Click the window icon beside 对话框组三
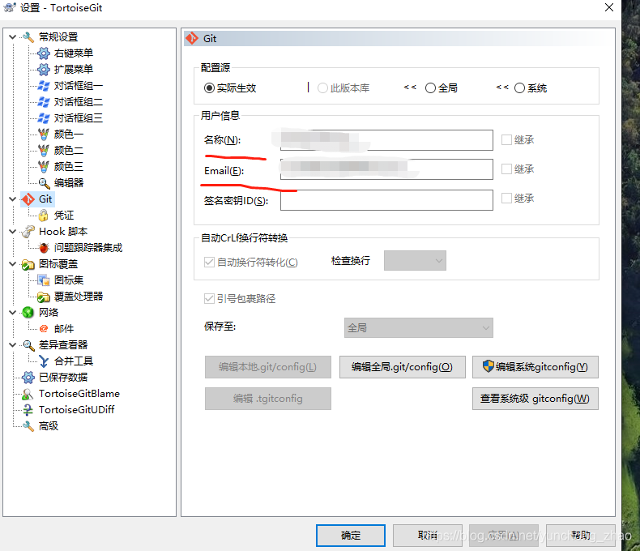The height and width of the screenshot is (551, 640). [44, 118]
